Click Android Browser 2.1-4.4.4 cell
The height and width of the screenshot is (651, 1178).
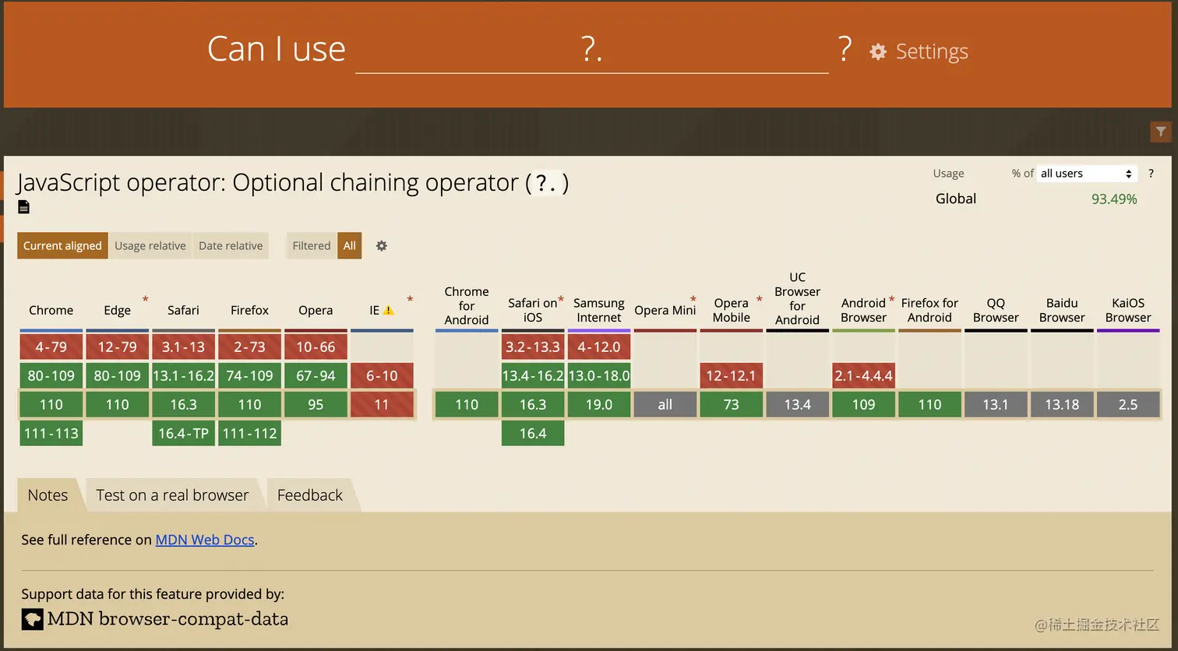[x=863, y=375]
